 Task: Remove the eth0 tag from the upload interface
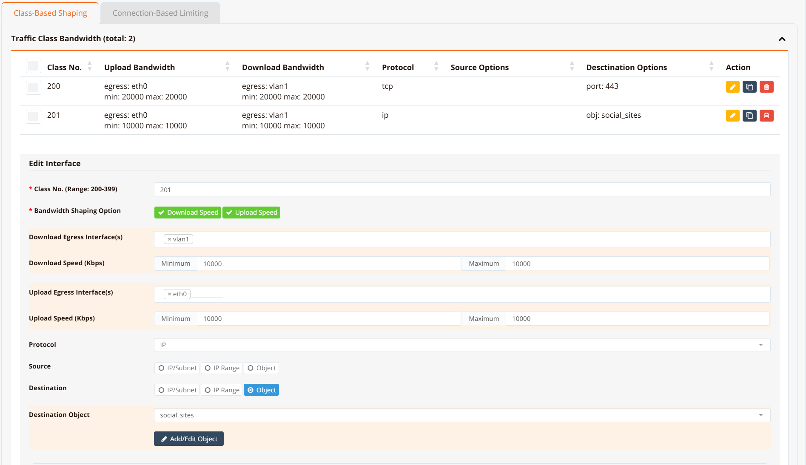pyautogui.click(x=169, y=294)
